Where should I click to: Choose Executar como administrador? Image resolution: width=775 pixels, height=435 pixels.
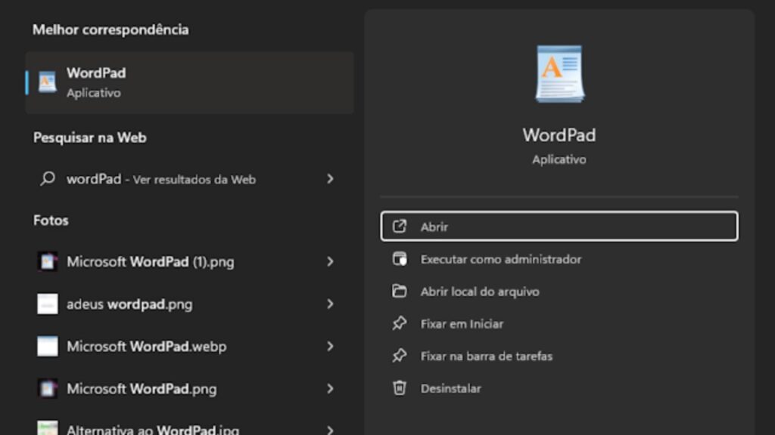(559, 260)
